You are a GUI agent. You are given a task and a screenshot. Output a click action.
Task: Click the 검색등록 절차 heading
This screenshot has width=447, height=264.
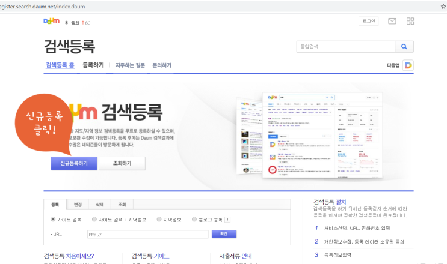pos(330,202)
